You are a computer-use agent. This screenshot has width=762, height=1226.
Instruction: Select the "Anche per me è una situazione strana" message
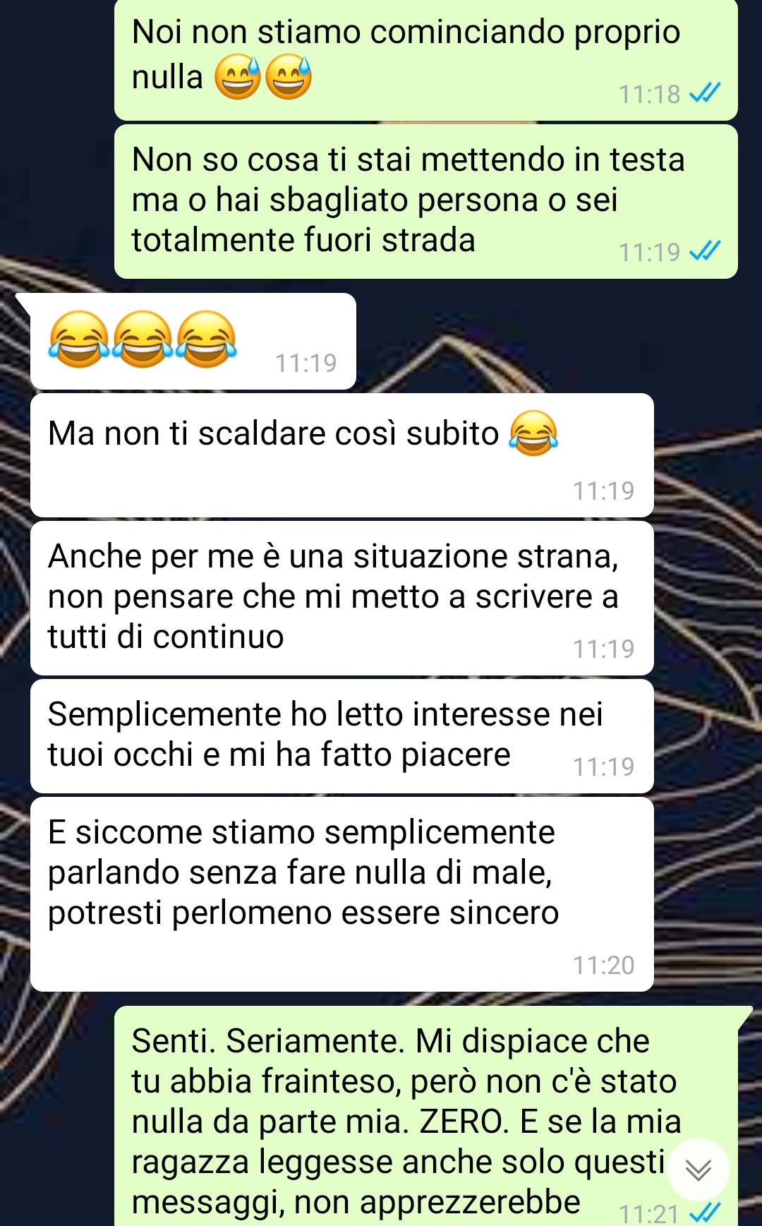(342, 599)
